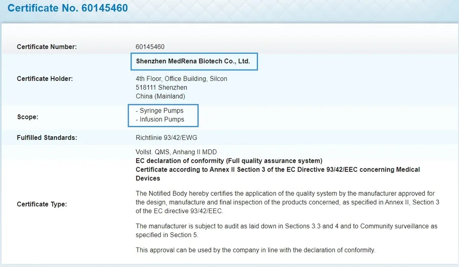Click the certificate number value 60145460 in the table
The width and height of the screenshot is (459, 267).
click(x=150, y=47)
